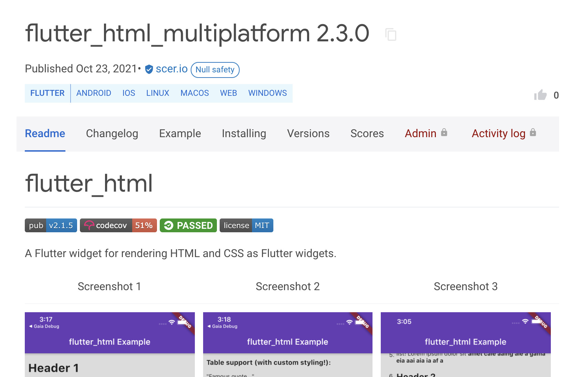The image size is (577, 377).
Task: Switch to the Changelog tab
Action: pyautogui.click(x=112, y=134)
